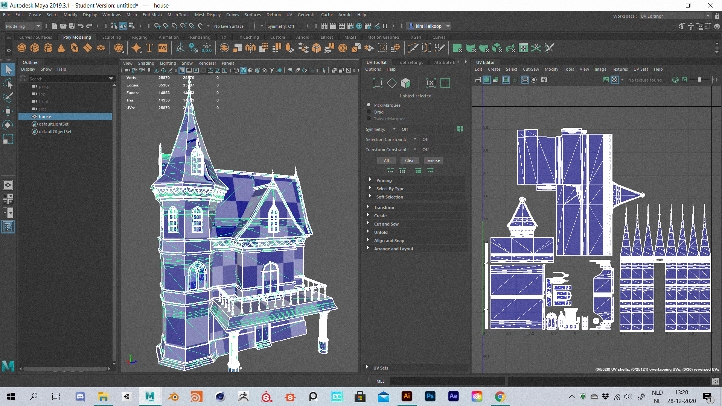This screenshot has width=722, height=406.
Task: Select Tweak/Marquee radio option
Action: pos(369,119)
